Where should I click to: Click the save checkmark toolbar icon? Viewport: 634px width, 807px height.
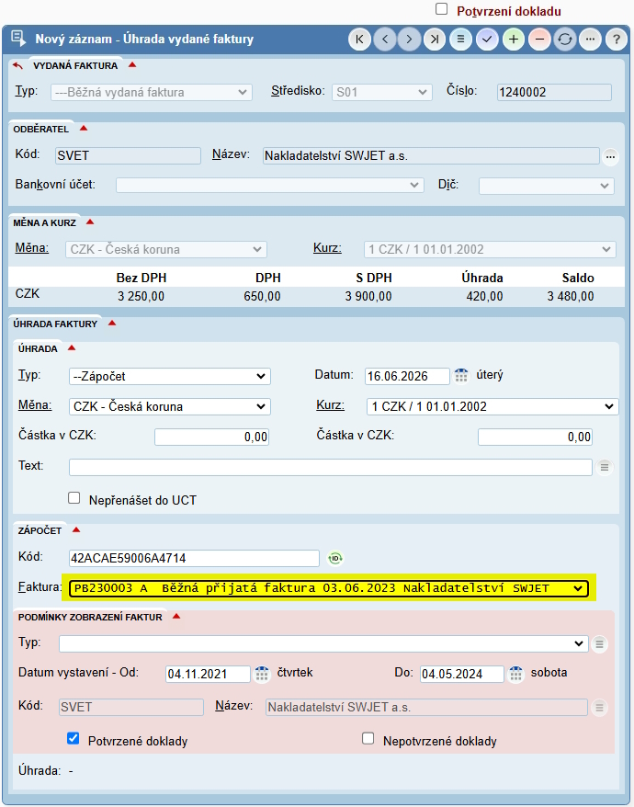click(x=487, y=40)
